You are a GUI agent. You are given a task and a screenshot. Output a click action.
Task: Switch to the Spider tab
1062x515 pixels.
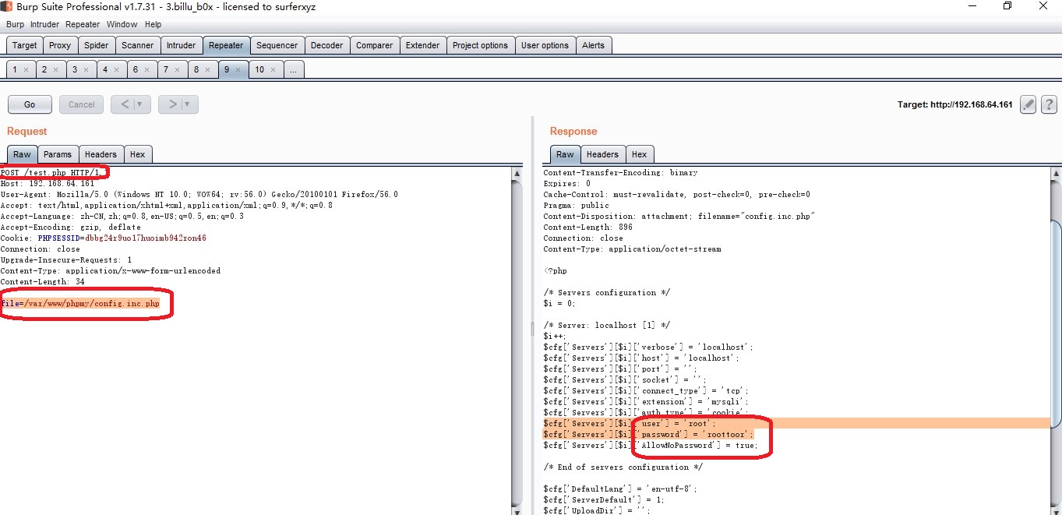click(x=96, y=45)
